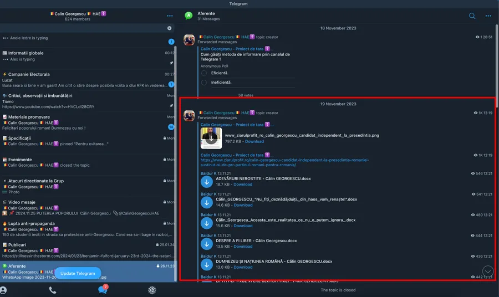This screenshot has width=499, height=297.
Task: Download ADEVĂRURI NEROSTITE docx via arrow icon
Action: coord(207,182)
